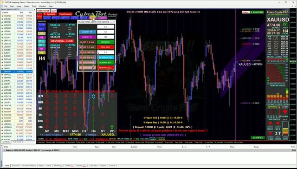
Task: Click the red icon left of the symbol buttons
Action: [39, 17]
